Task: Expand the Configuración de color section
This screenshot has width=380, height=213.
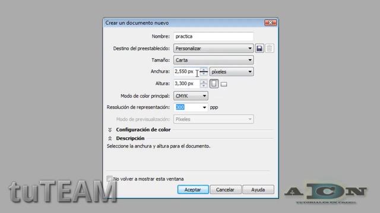Action: point(110,130)
